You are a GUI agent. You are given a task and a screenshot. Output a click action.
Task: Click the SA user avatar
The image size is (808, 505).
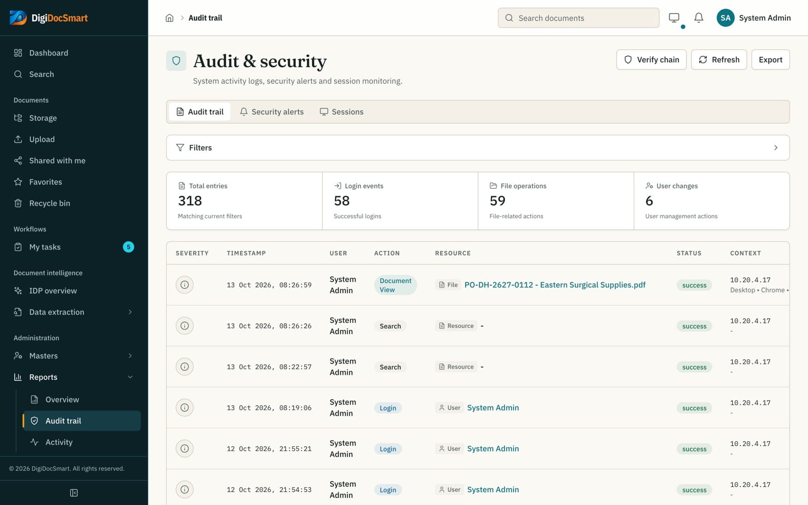(726, 18)
